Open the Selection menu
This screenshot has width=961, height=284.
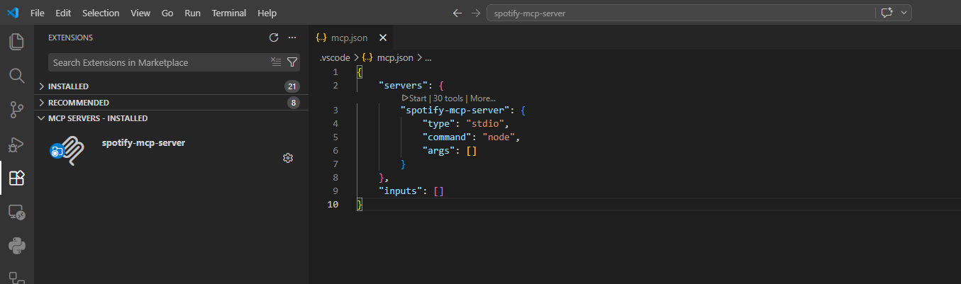pos(101,13)
